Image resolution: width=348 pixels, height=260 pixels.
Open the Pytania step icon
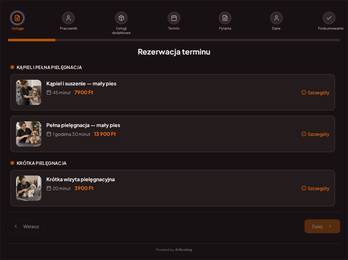tap(225, 18)
